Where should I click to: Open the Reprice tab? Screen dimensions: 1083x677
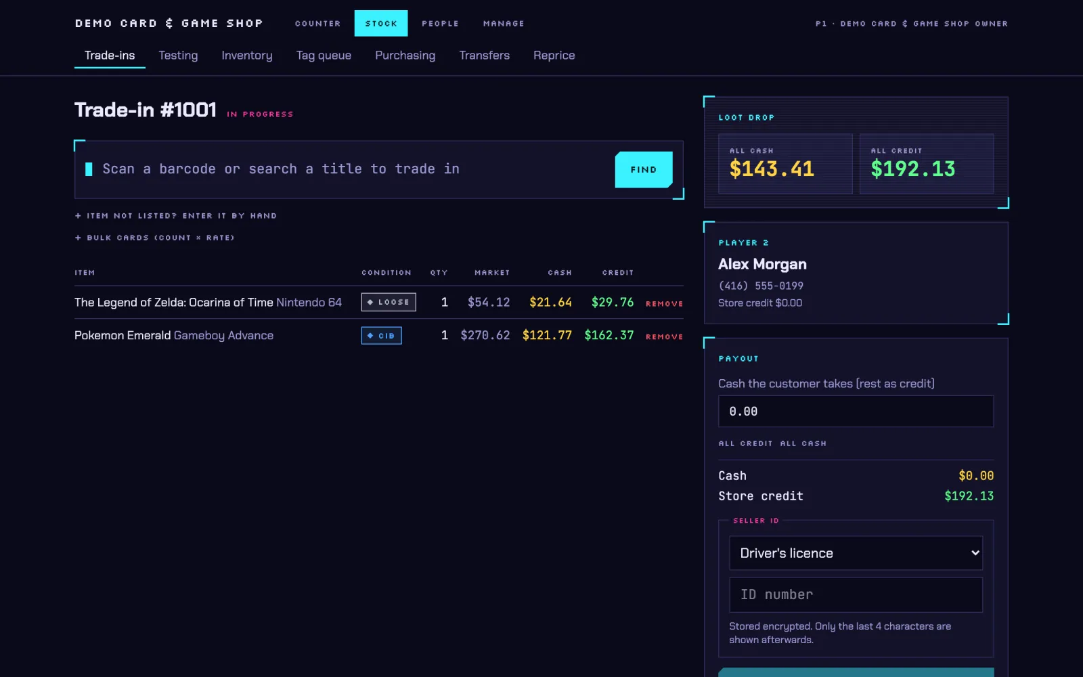click(x=554, y=56)
